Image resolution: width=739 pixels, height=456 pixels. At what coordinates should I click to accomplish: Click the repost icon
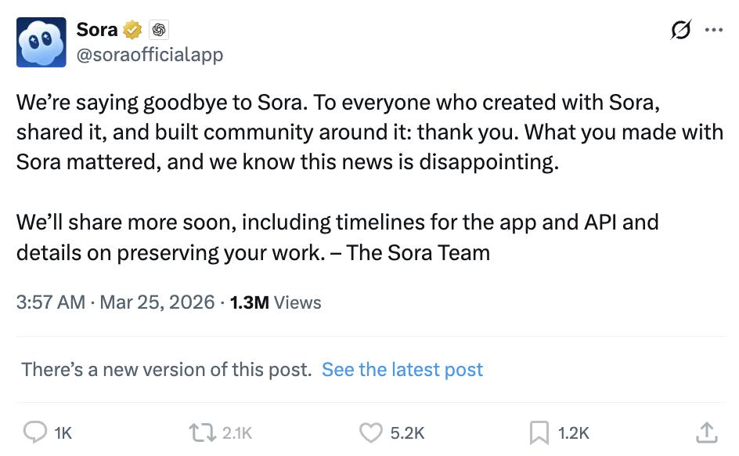[204, 432]
